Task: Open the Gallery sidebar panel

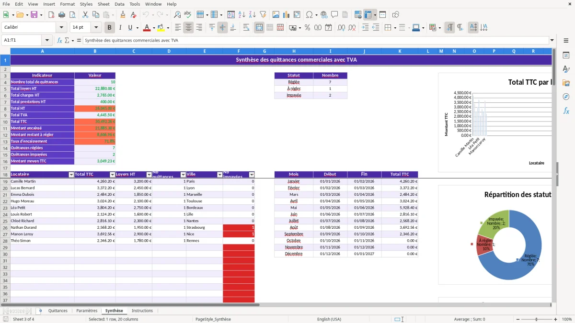Action: pyautogui.click(x=566, y=83)
